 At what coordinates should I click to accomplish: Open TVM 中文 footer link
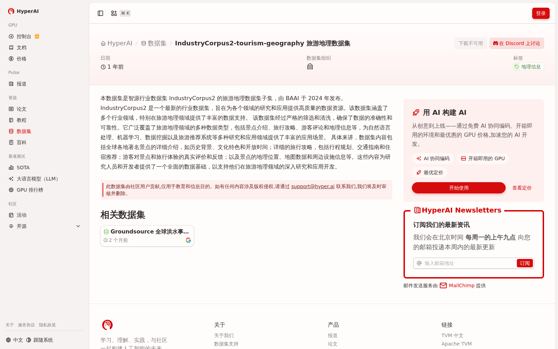click(452, 335)
